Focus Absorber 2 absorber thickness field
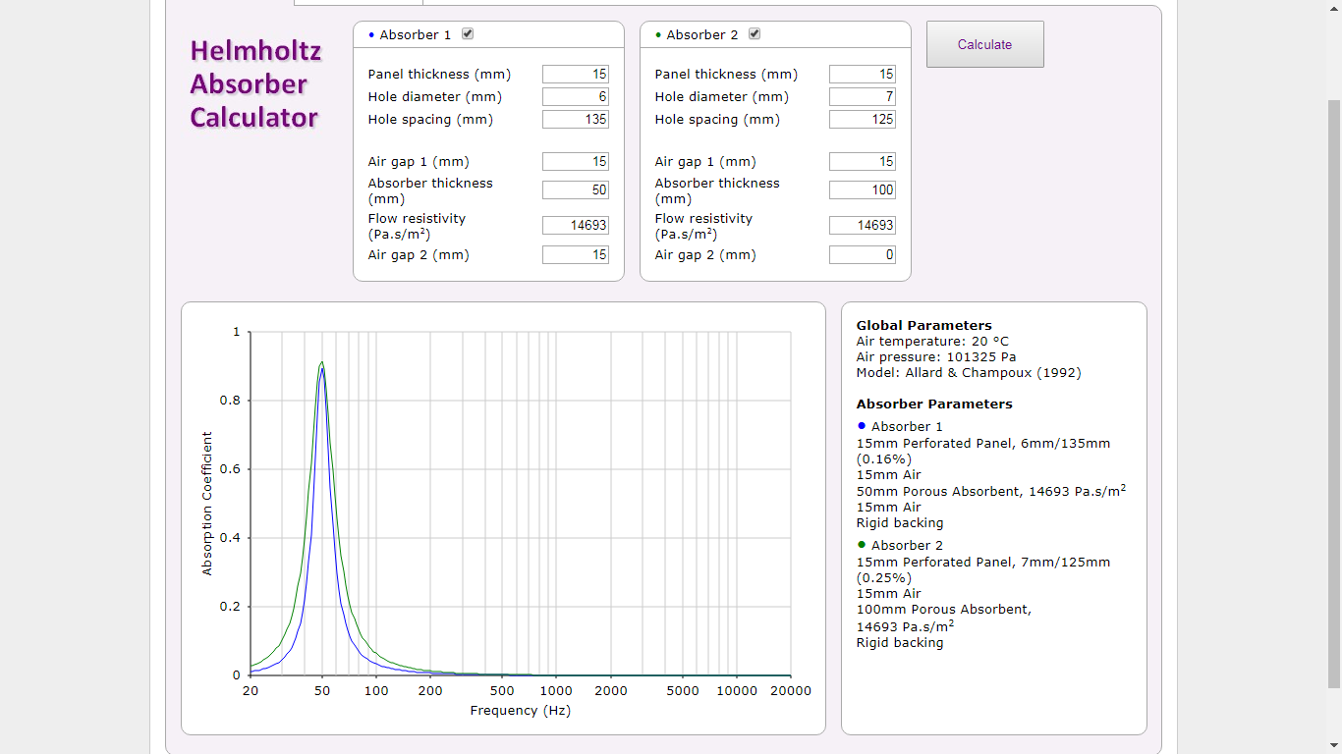 pyautogui.click(x=863, y=190)
